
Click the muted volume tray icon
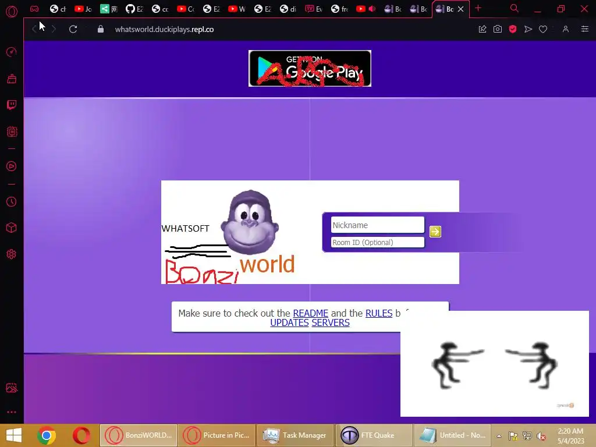[541, 436]
